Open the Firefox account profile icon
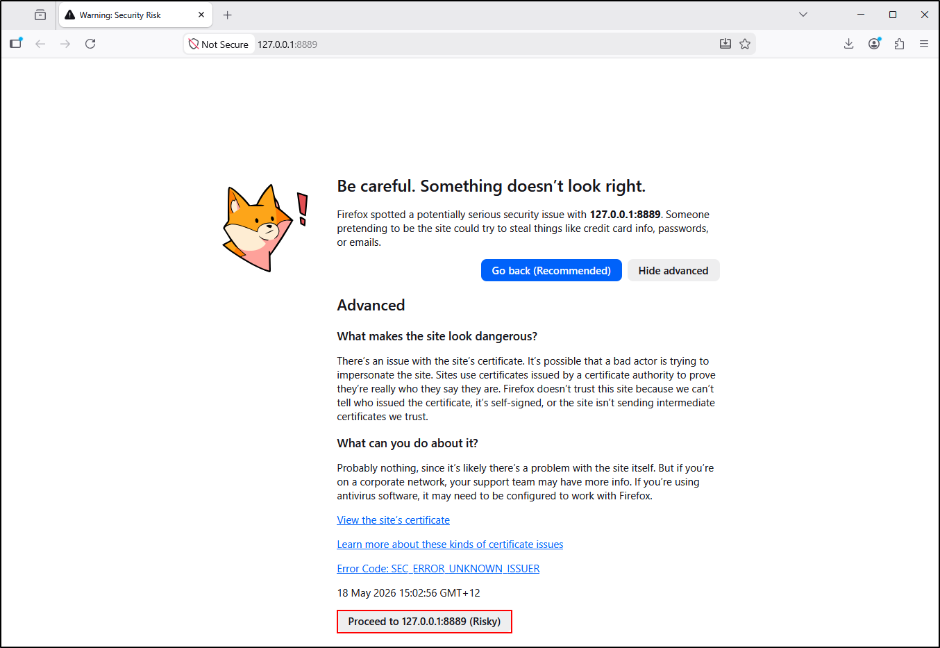 click(874, 44)
